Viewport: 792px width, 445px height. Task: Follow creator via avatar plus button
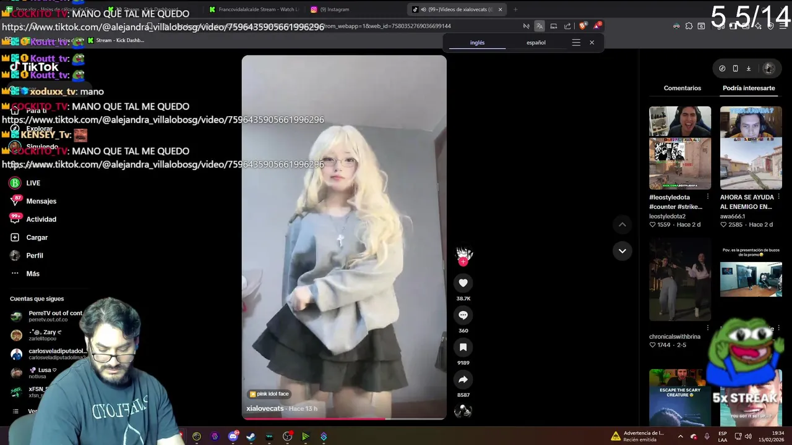click(463, 262)
